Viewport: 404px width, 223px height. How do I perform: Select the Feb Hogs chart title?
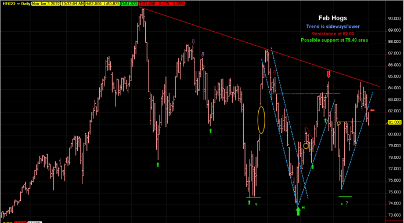click(333, 18)
